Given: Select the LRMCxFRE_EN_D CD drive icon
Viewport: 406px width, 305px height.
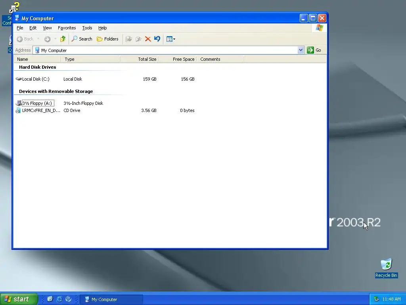Looking at the screenshot, I should [x=18, y=110].
